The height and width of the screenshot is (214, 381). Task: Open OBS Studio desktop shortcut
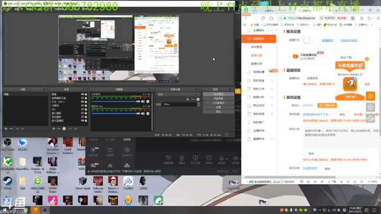(8, 144)
